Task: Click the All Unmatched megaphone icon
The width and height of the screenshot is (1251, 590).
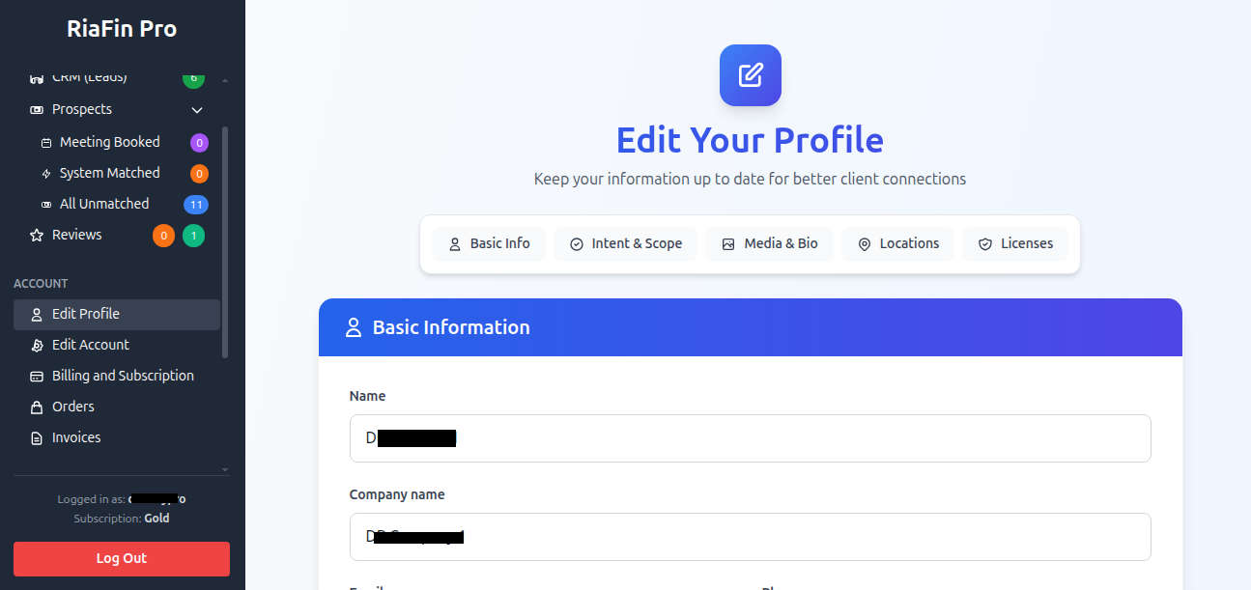Action: [45, 203]
